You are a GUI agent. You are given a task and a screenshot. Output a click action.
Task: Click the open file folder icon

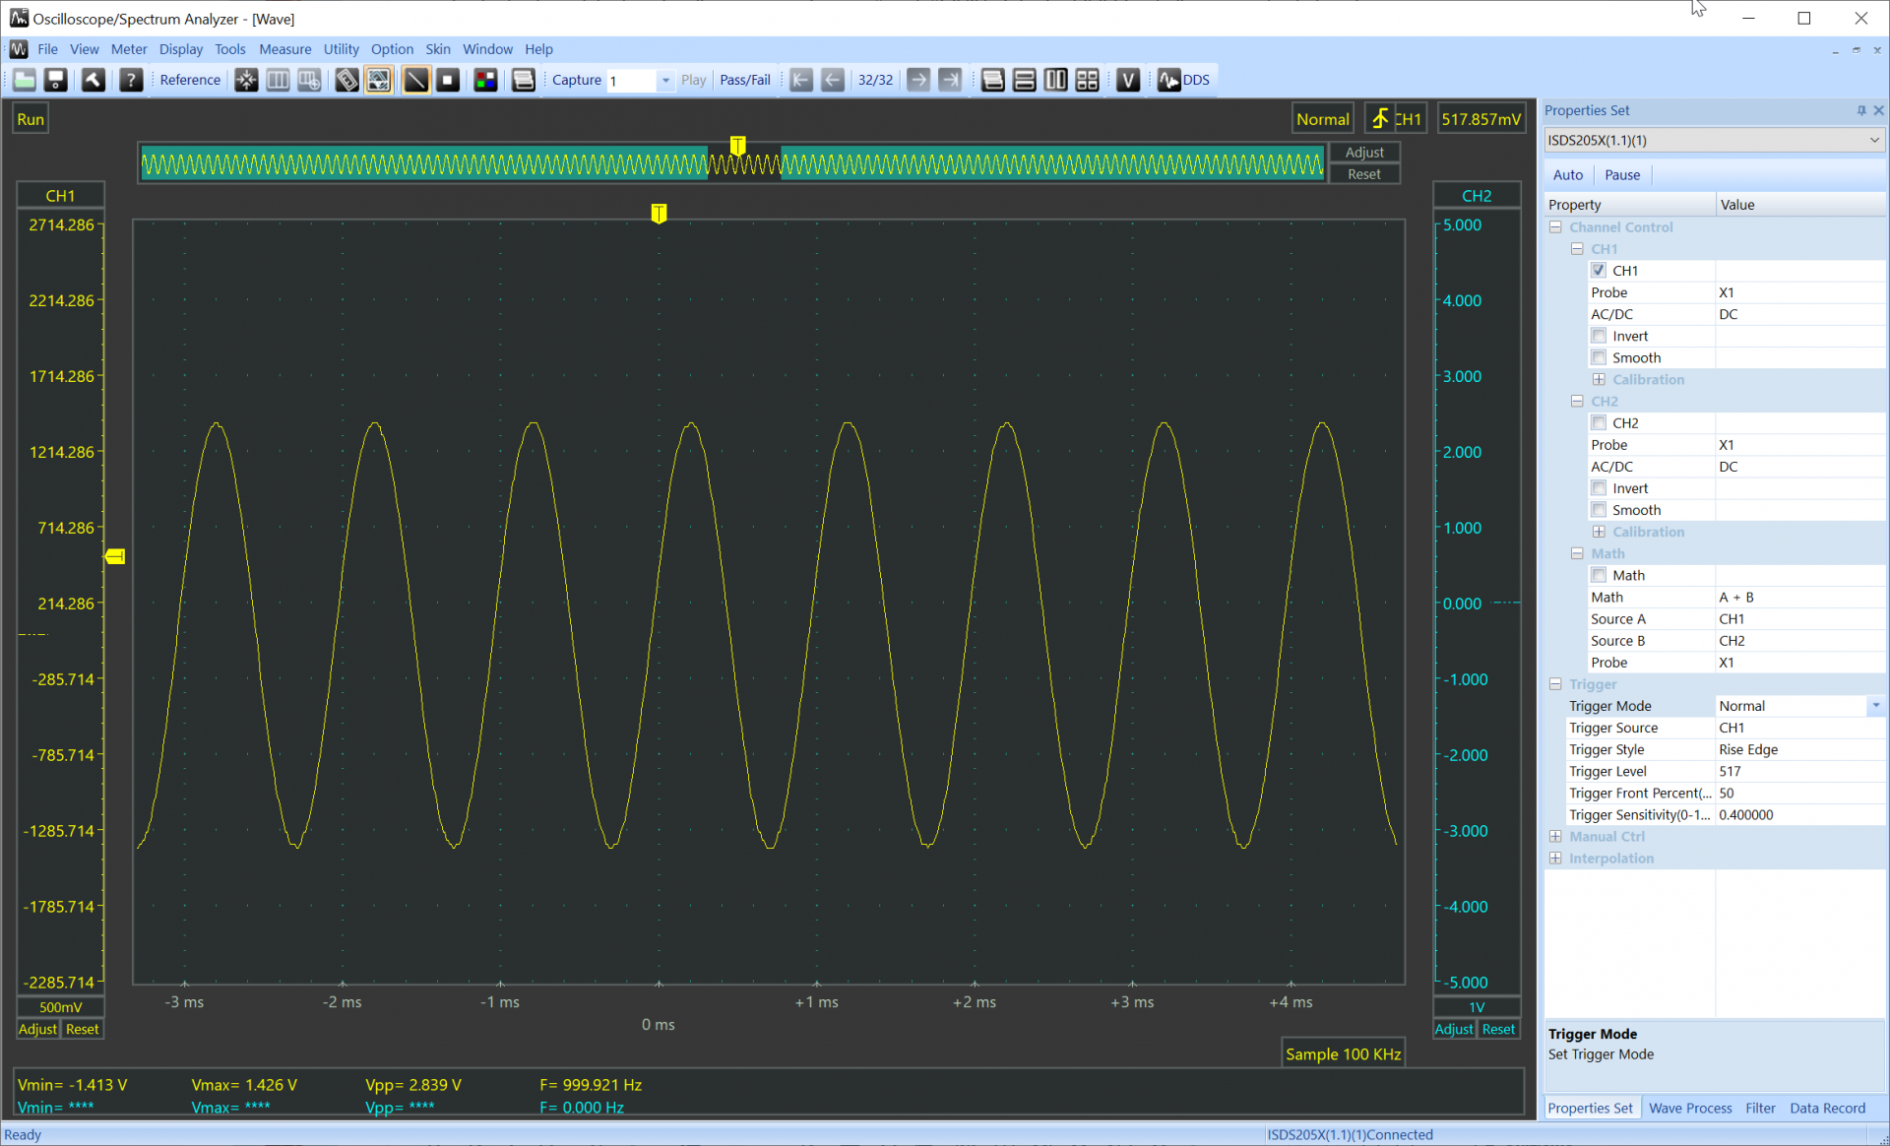[25, 80]
